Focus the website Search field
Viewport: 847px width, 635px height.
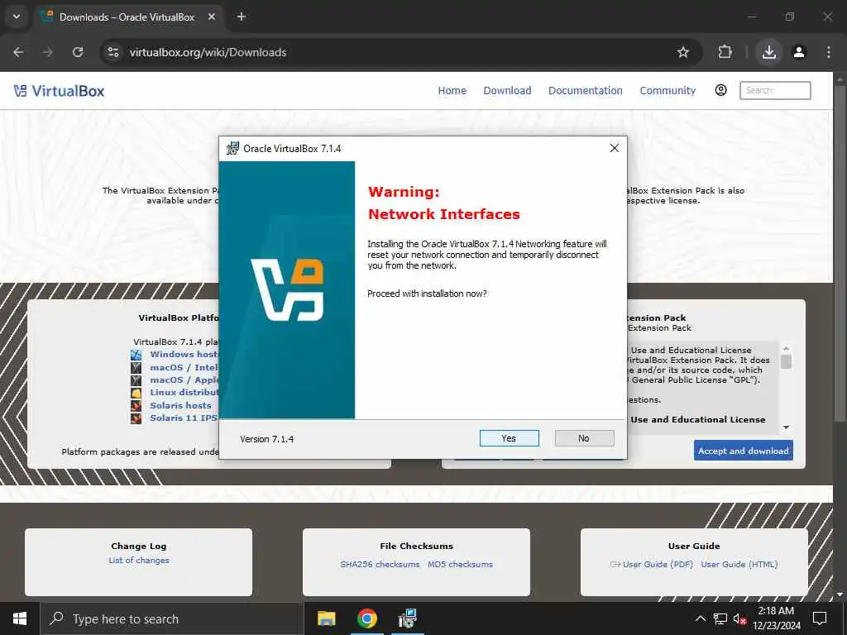point(775,90)
